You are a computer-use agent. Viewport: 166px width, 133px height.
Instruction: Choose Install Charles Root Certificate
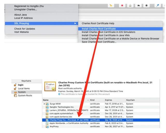pyautogui.click(x=99, y=29)
